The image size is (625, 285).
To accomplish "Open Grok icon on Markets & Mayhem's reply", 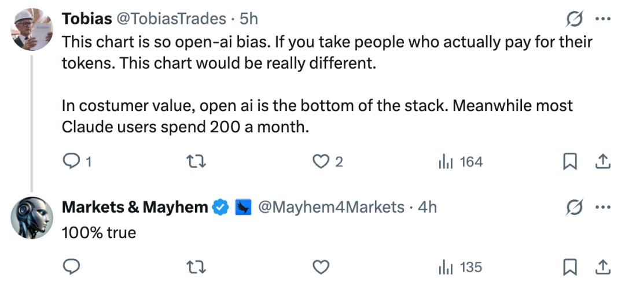I will coord(574,207).
